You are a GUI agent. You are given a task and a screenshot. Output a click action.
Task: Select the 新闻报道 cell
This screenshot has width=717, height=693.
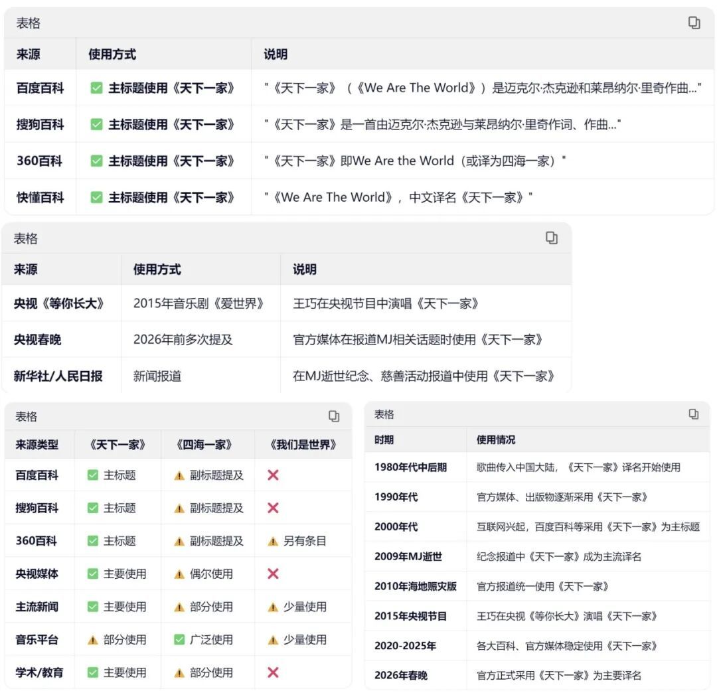click(x=157, y=376)
